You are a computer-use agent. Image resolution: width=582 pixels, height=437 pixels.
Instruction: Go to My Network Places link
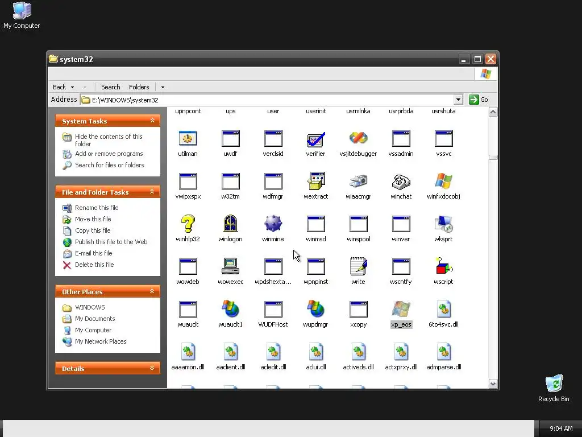tap(101, 341)
